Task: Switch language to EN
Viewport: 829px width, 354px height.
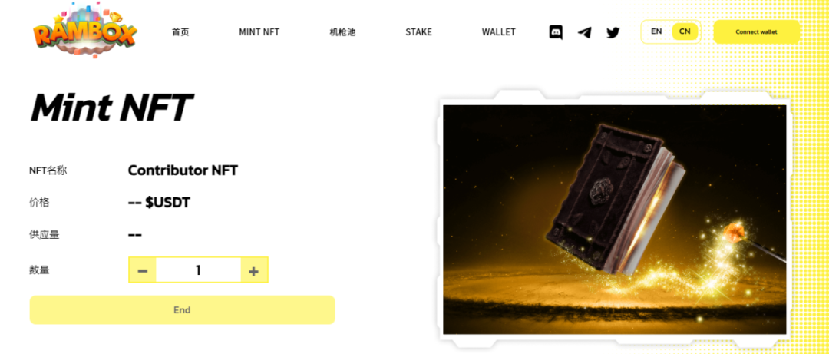Action: point(656,31)
